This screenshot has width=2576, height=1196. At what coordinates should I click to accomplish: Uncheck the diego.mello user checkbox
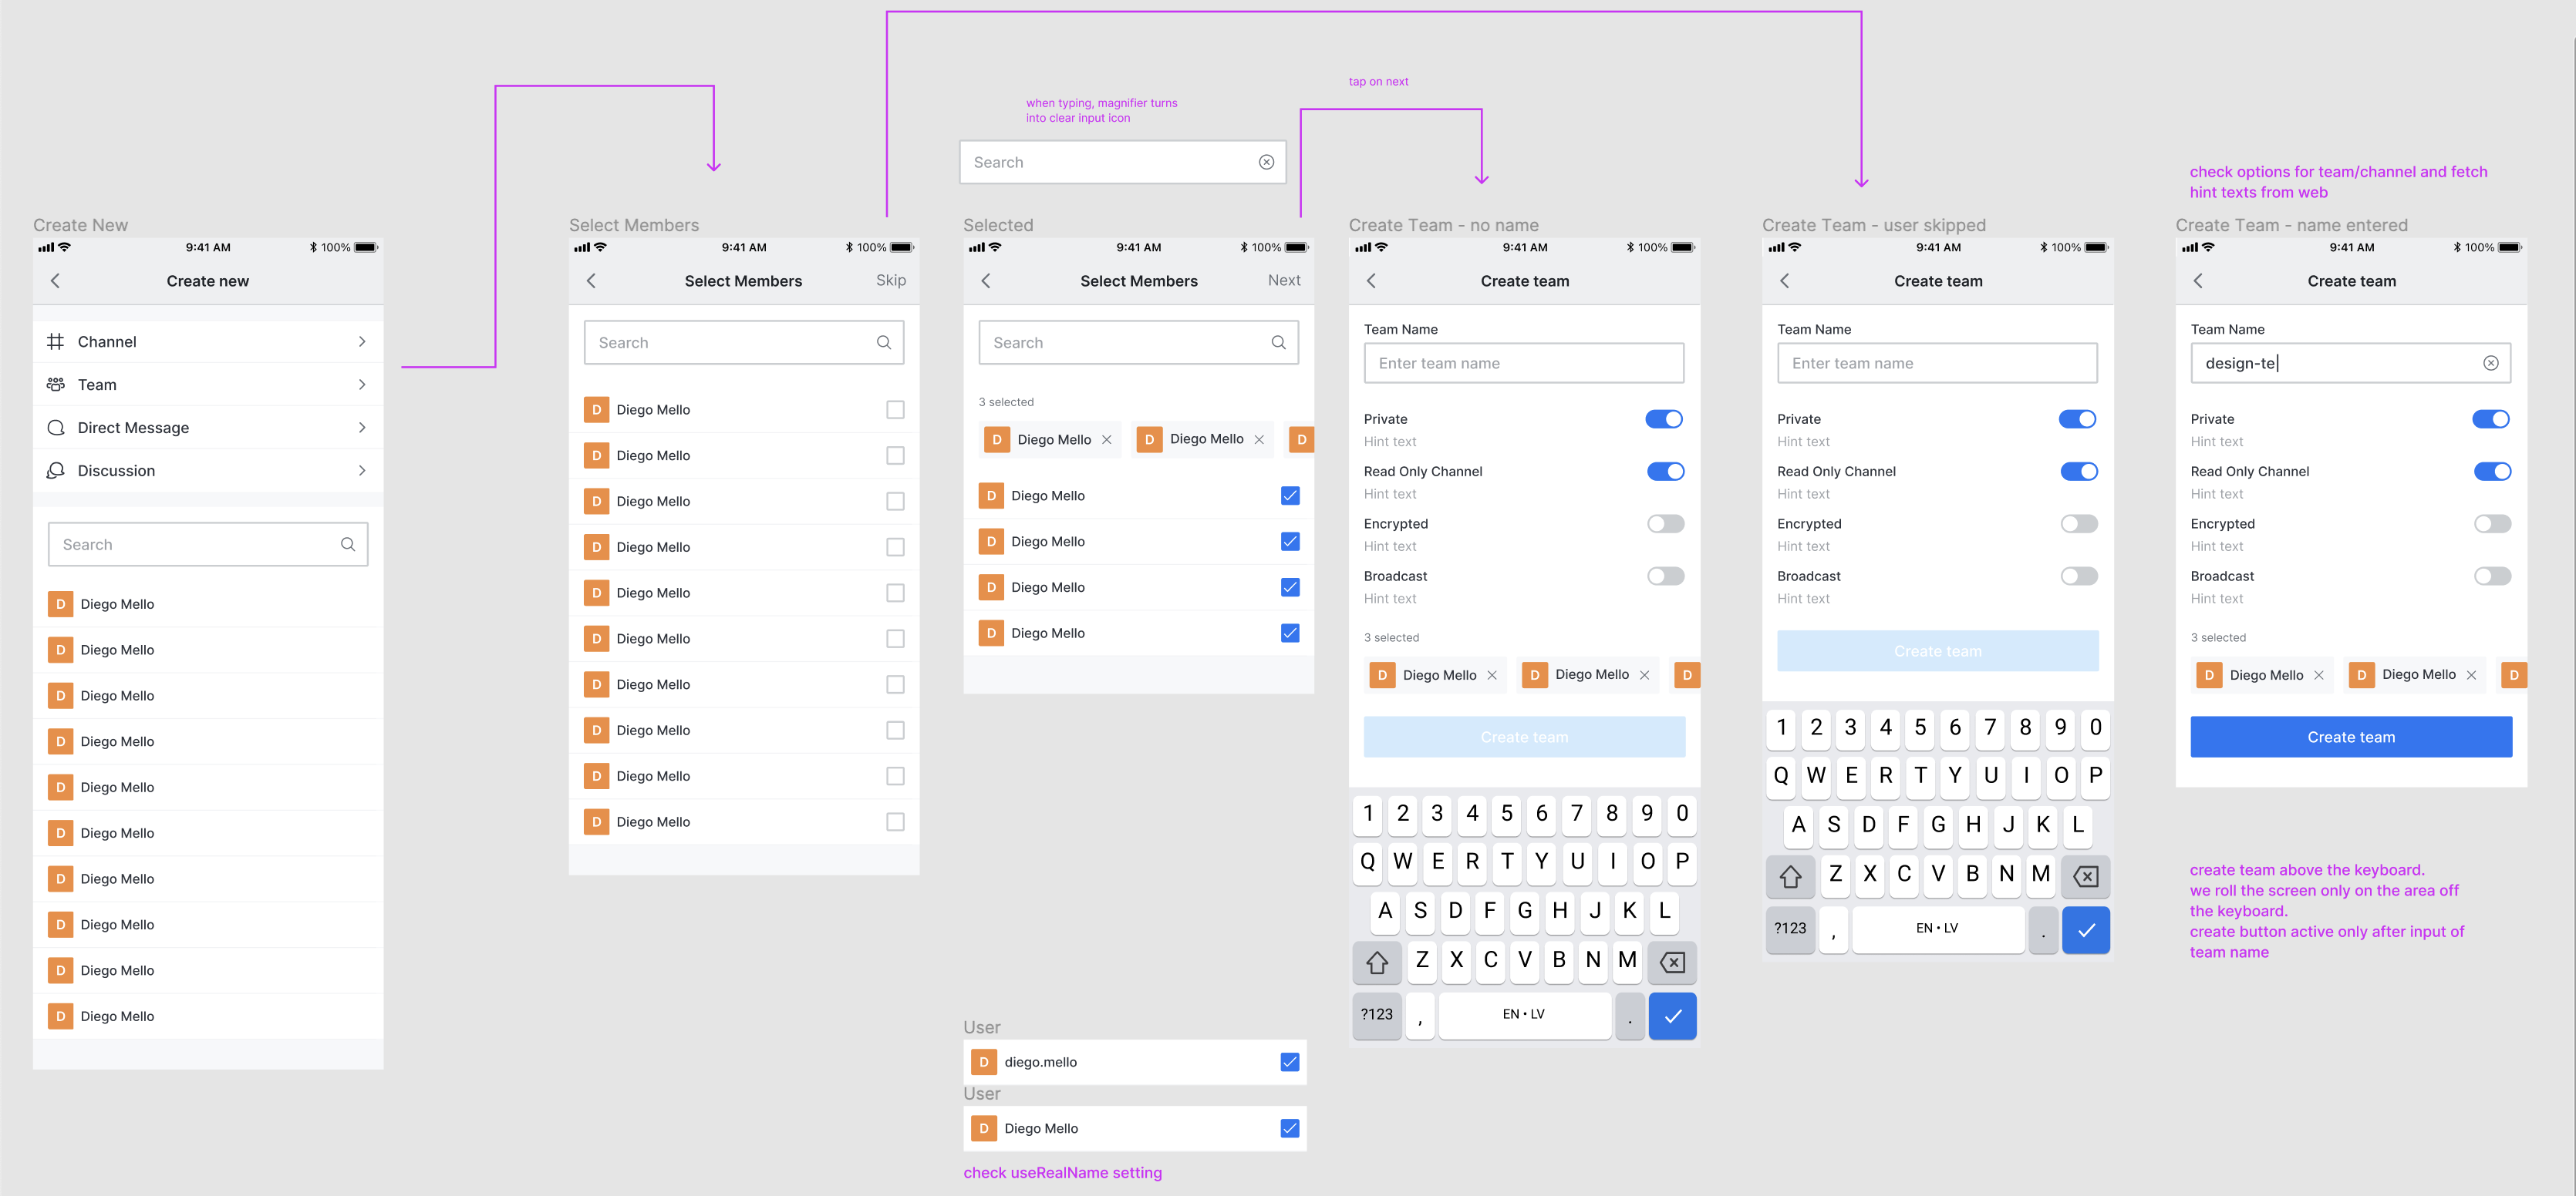pyautogui.click(x=1289, y=1062)
